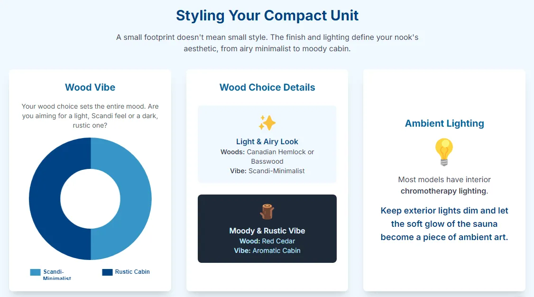
Task: Click the Keep exterior lights dim tip
Action: 444,224
